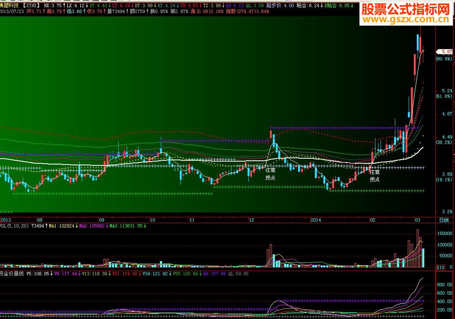Click the 粘合:6.24 label
This screenshot has height=319, width=455.
click(x=308, y=5)
